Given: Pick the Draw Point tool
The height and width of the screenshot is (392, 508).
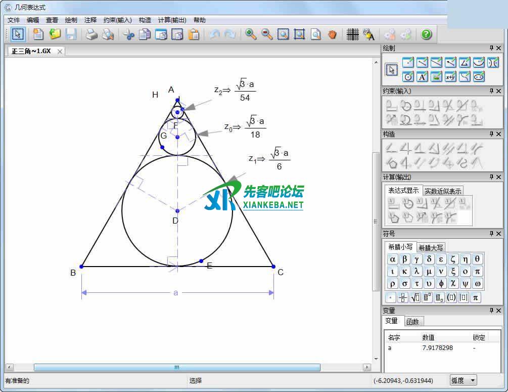Looking at the screenshot, I should (x=408, y=63).
